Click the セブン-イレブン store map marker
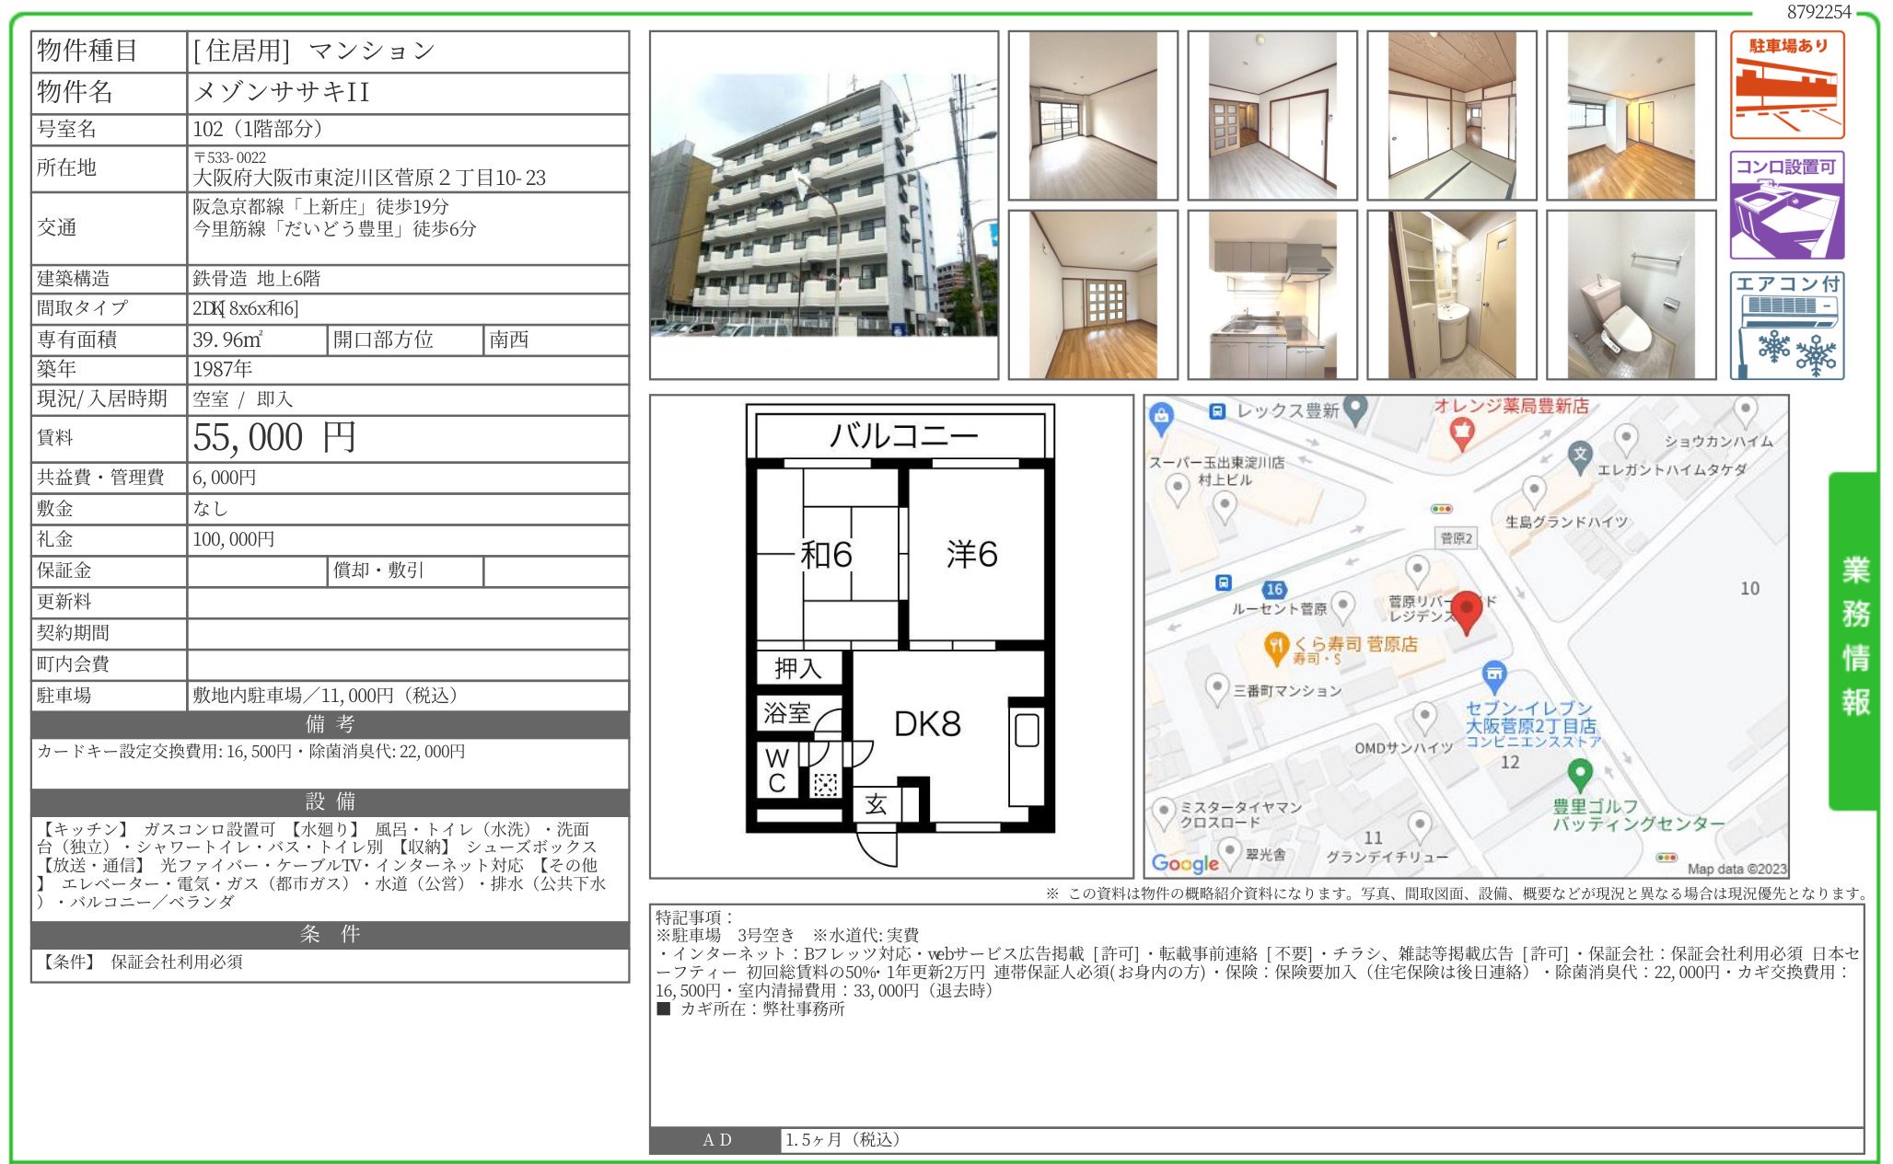The height and width of the screenshot is (1164, 1893). [x=1493, y=676]
